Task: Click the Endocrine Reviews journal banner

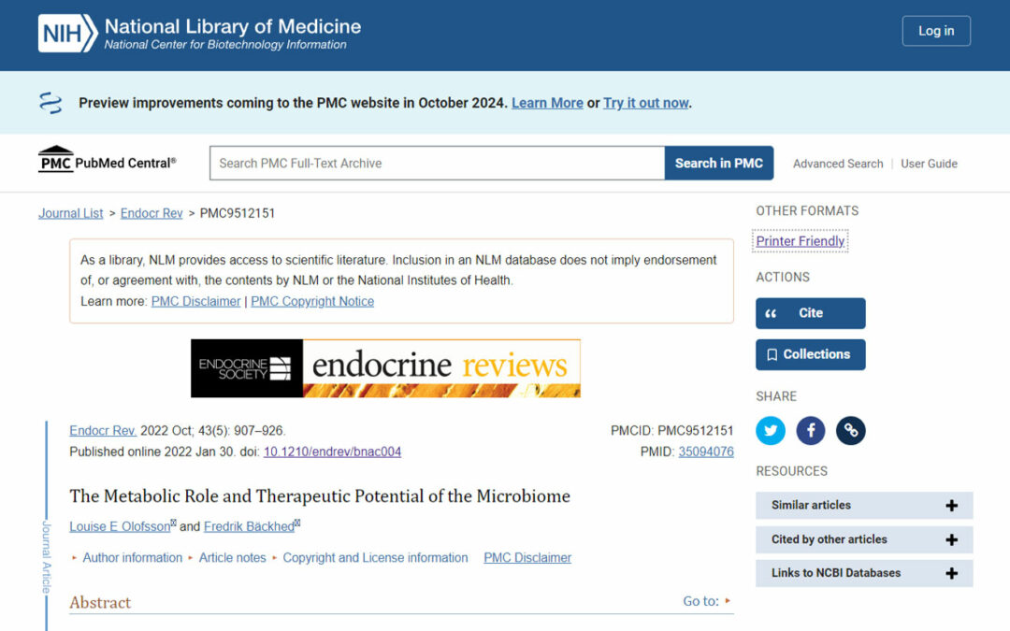Action: [385, 368]
